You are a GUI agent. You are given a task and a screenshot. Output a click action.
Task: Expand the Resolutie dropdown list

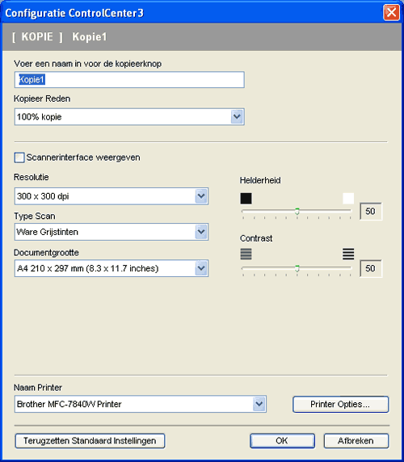tap(201, 196)
